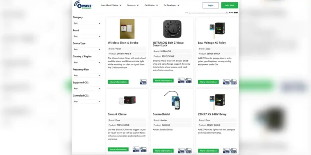Click first Z-Wave Plus badge on Low Voltage XS Relay
Viewport: 311px width, 155px height.
point(226,82)
